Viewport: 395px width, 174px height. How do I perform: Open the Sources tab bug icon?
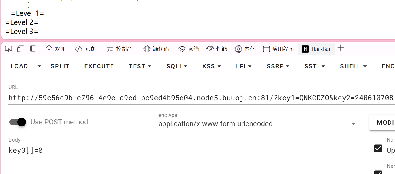tap(147, 49)
